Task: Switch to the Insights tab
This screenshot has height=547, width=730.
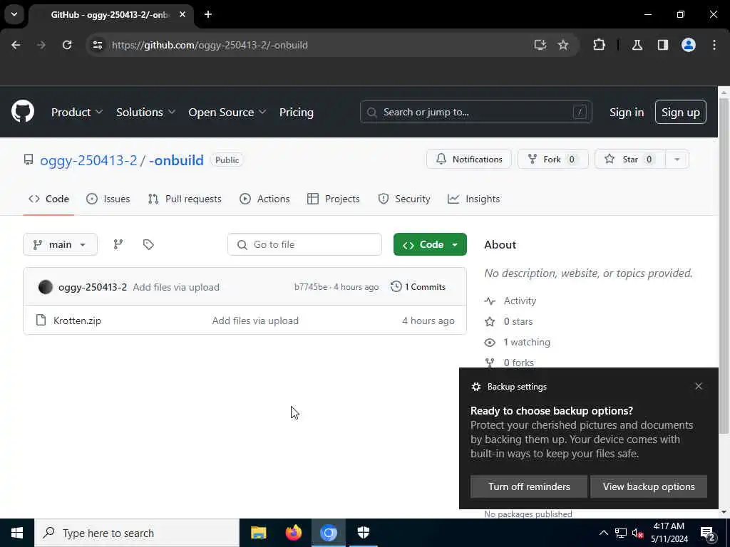Action: coord(473,199)
